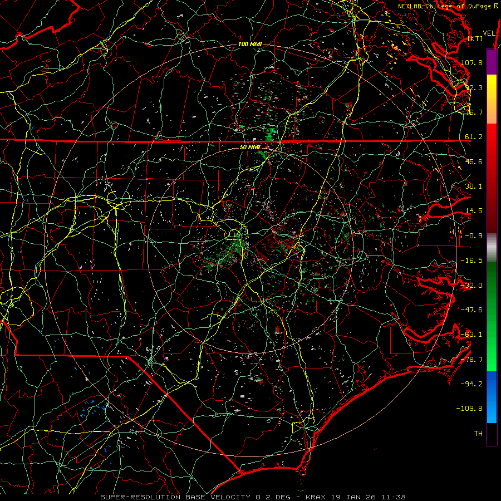This screenshot has width=501, height=501.
Task: Click the 30.1 value on velocity scale
Action: coord(474,186)
